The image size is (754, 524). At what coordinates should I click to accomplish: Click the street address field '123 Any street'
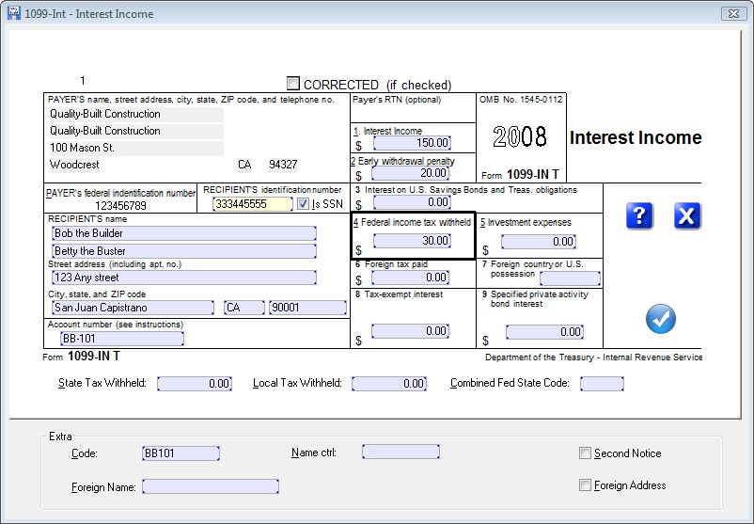[x=184, y=278]
